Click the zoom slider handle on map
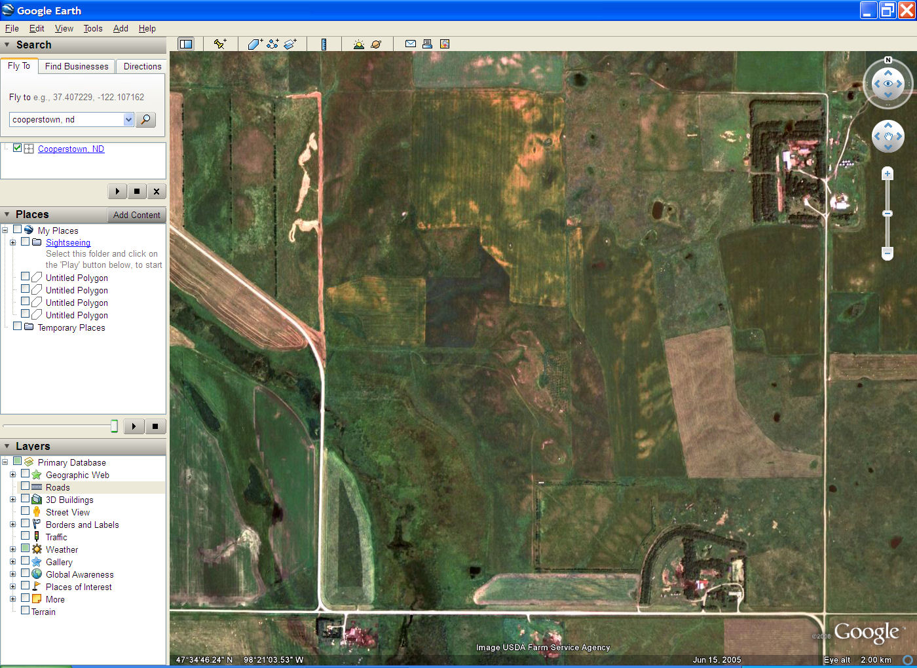The height and width of the screenshot is (668, 917). pyautogui.click(x=888, y=213)
